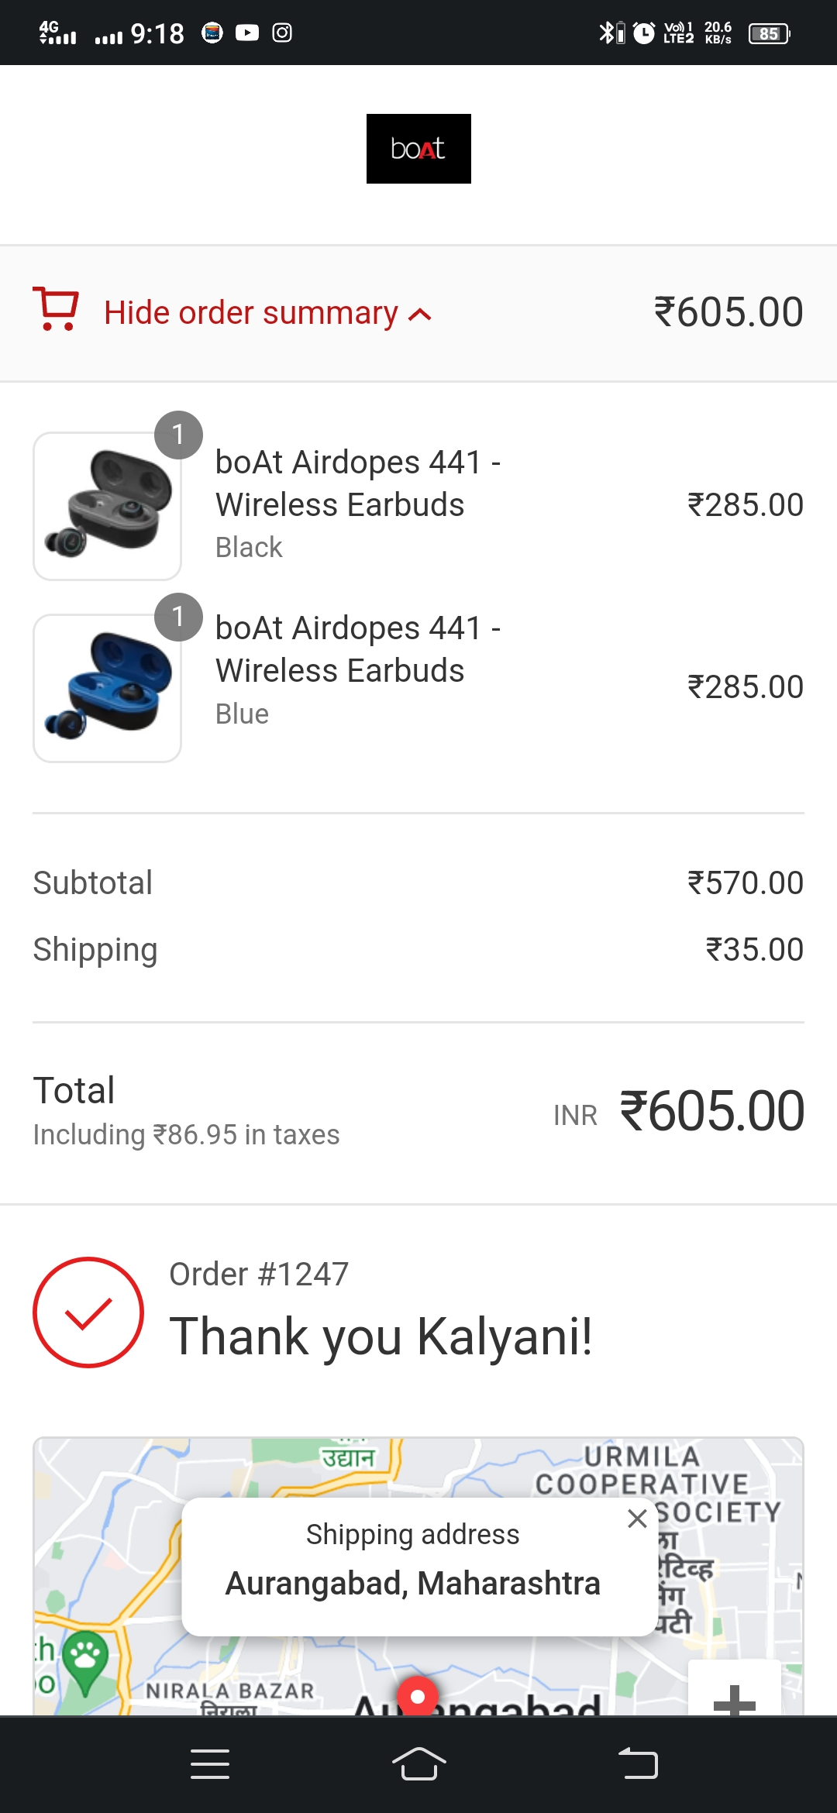Open black Airdopes 441 thumbnail
Viewport: 837px width, 1813px height.
click(x=107, y=507)
